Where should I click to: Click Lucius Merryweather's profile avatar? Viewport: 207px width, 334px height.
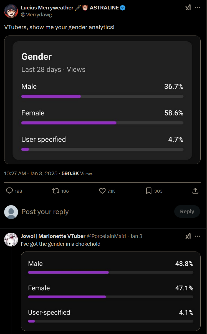tap(11, 11)
